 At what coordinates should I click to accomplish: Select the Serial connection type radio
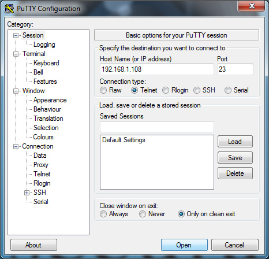228,90
